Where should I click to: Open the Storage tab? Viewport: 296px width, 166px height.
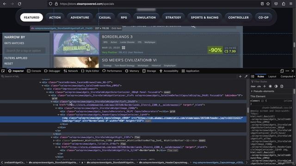pos(149,71)
